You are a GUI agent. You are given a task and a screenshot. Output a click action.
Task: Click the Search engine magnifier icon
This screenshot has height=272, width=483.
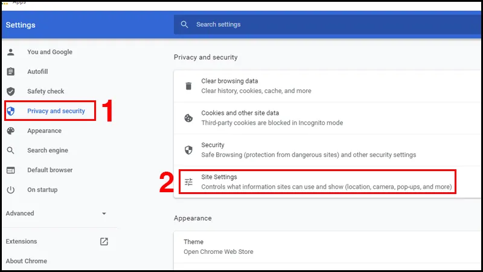pos(10,151)
